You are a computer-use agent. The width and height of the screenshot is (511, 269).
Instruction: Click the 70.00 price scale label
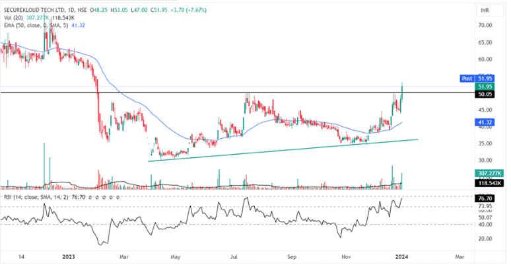(485, 25)
